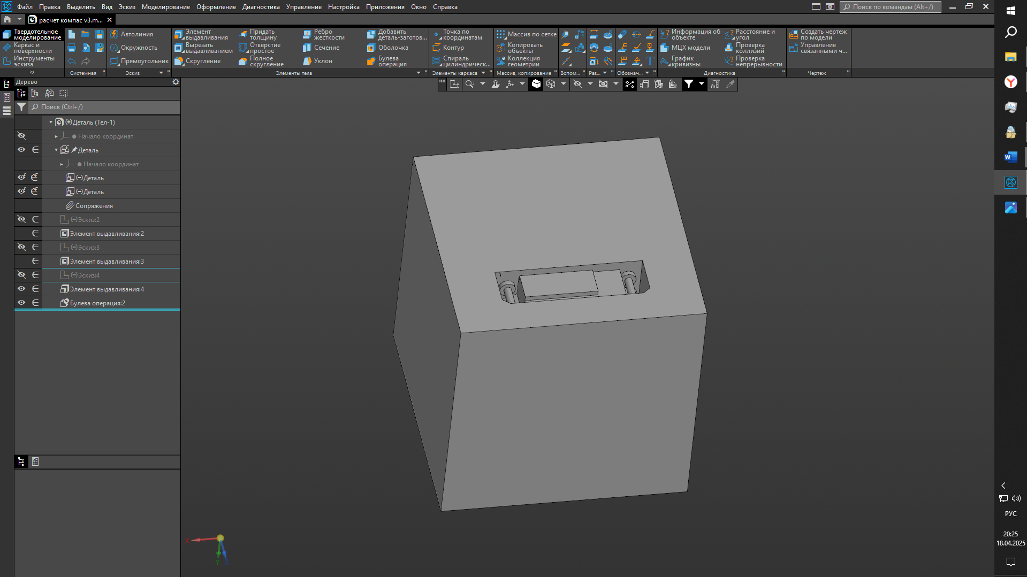The width and height of the screenshot is (1027, 577).
Task: Hide Элемент выдавливания:4 using eye icon
Action: click(x=21, y=289)
